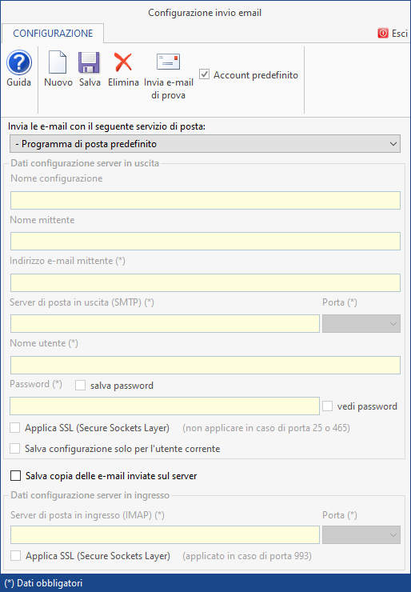411x592 pixels.
Task: Create a new configuration with Nuovo
Action: (58, 62)
